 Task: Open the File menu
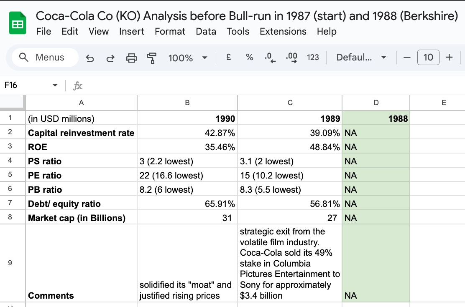[x=43, y=31]
